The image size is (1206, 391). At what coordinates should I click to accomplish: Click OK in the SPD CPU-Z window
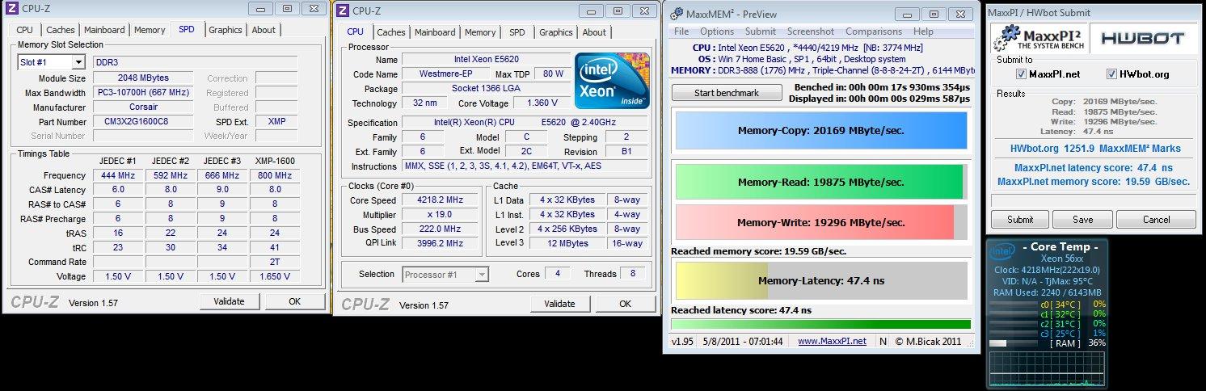click(x=294, y=301)
